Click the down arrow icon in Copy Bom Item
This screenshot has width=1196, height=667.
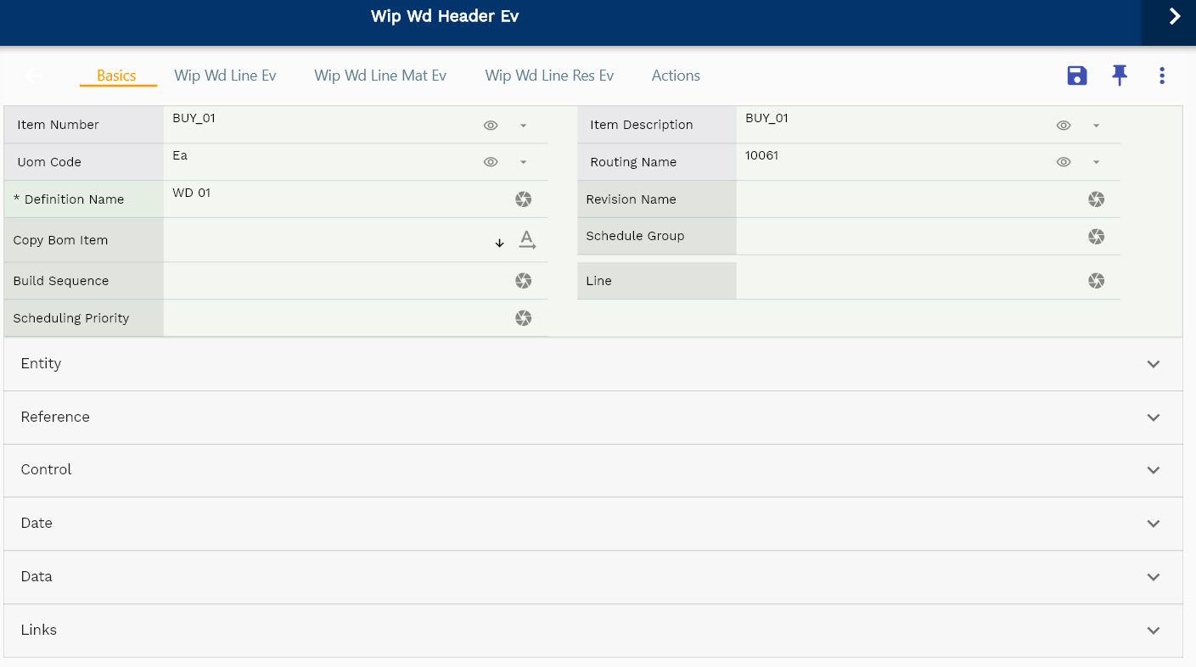500,243
